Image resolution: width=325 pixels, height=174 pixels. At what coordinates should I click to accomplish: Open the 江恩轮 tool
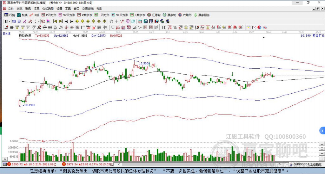point(154,15)
